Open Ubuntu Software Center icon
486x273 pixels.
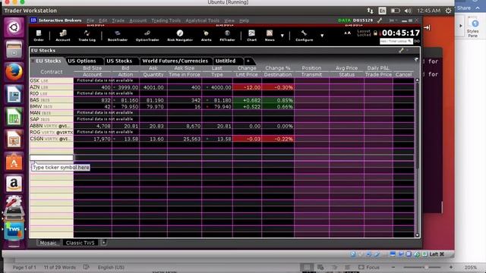(14, 162)
